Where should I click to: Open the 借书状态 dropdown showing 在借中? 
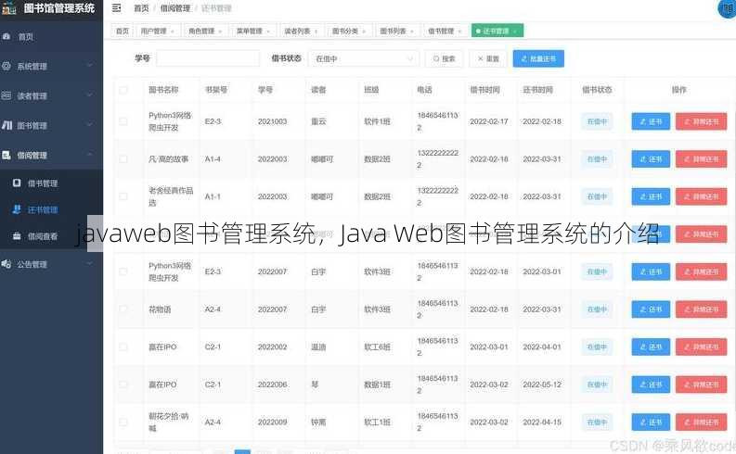[x=363, y=58]
